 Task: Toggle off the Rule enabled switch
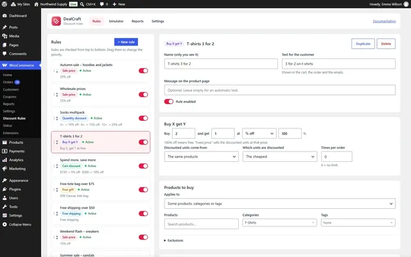click(x=168, y=102)
